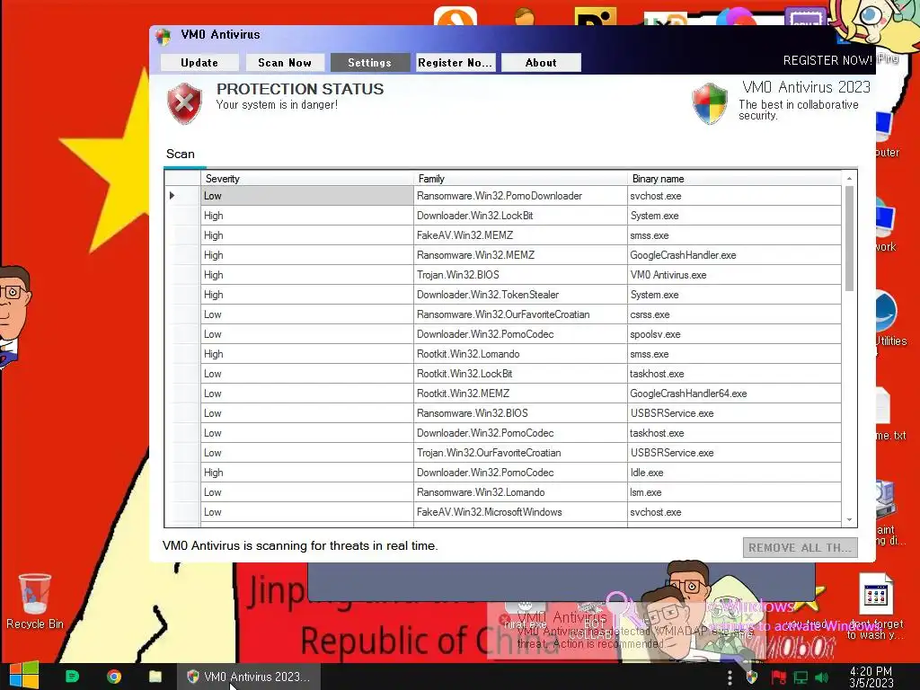Open File Explorer from the taskbar
The width and height of the screenshot is (920, 690).
pos(155,677)
